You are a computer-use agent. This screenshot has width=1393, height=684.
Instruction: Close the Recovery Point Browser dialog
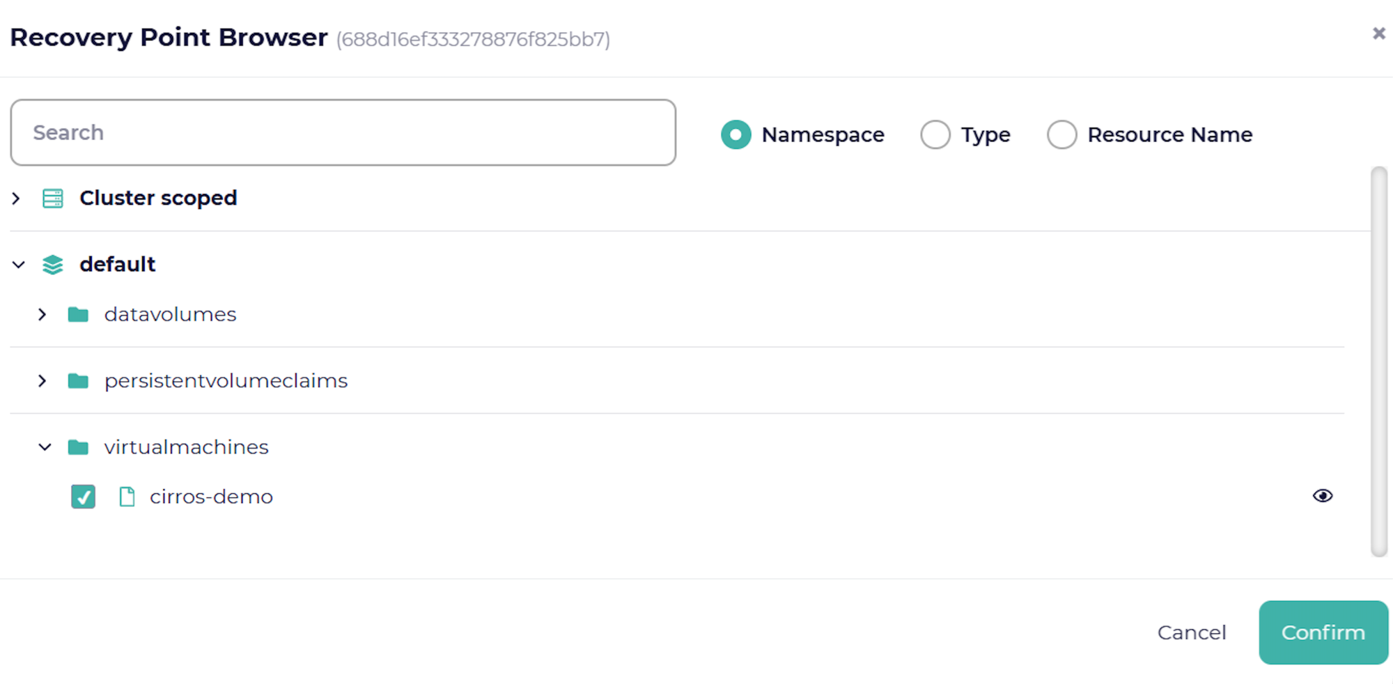point(1378,33)
